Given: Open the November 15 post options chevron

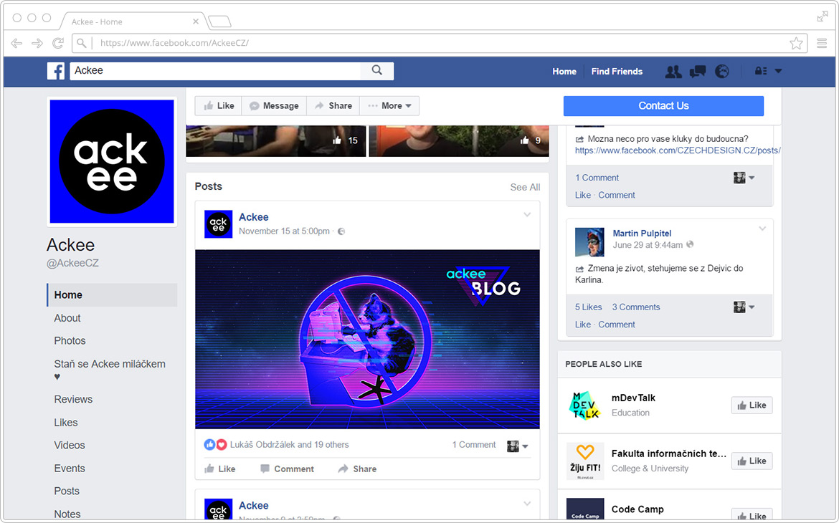Looking at the screenshot, I should coord(527,214).
